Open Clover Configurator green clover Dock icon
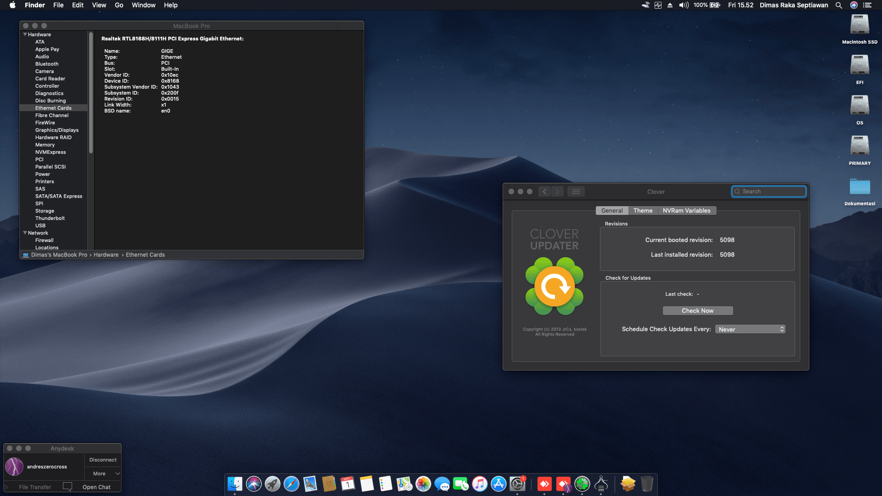882x496 pixels. tap(582, 484)
